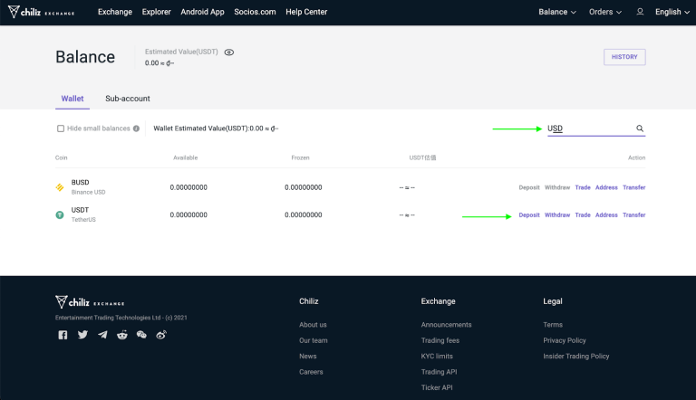The height and width of the screenshot is (400, 696).
Task: Switch to the Sub-account tab
Action: 128,99
